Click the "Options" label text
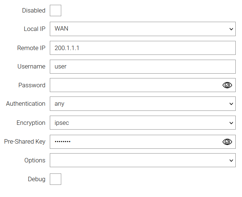This screenshot has height=197, width=242. pos(35,161)
